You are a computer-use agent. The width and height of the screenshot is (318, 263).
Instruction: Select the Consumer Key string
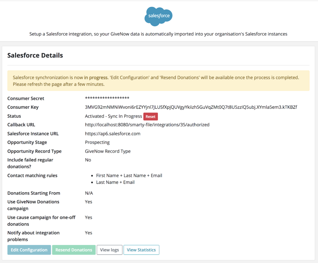[191, 107]
